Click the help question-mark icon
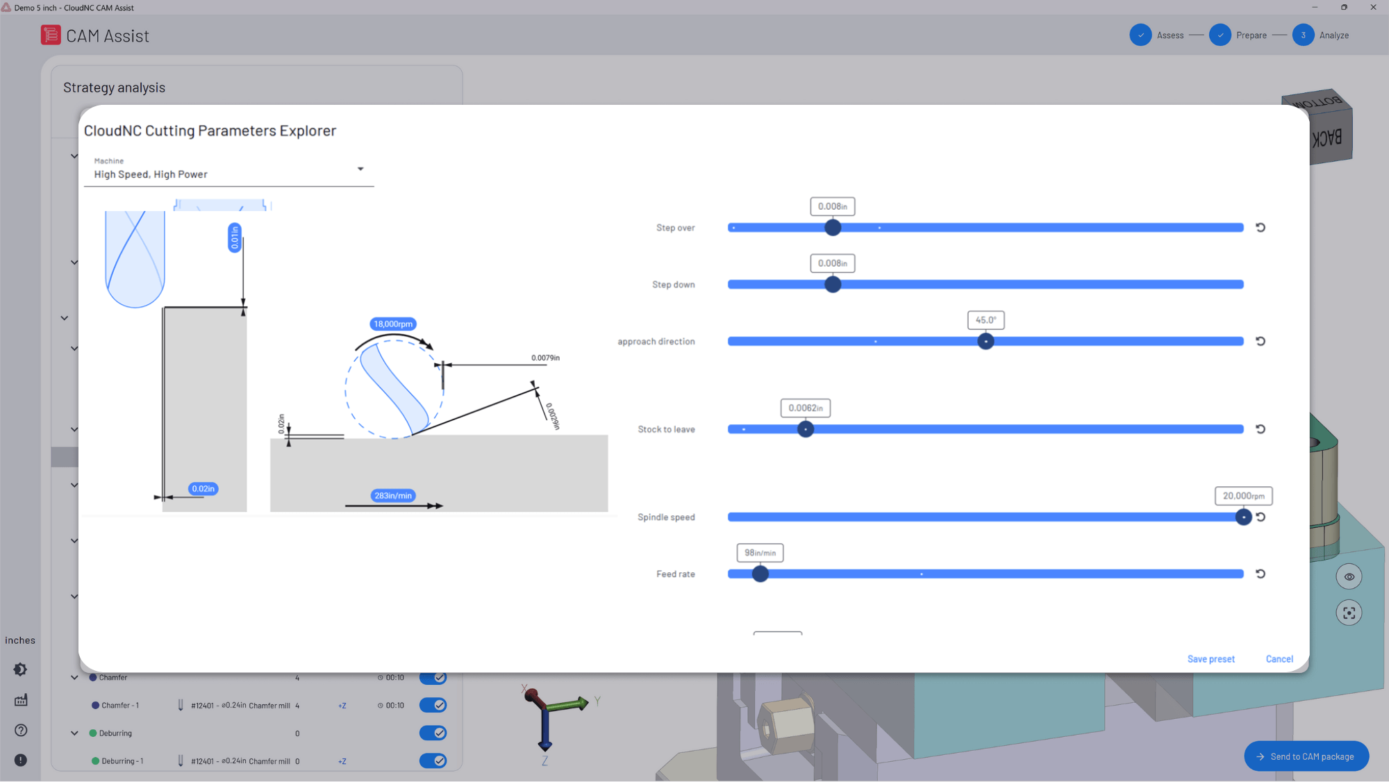 tap(20, 731)
